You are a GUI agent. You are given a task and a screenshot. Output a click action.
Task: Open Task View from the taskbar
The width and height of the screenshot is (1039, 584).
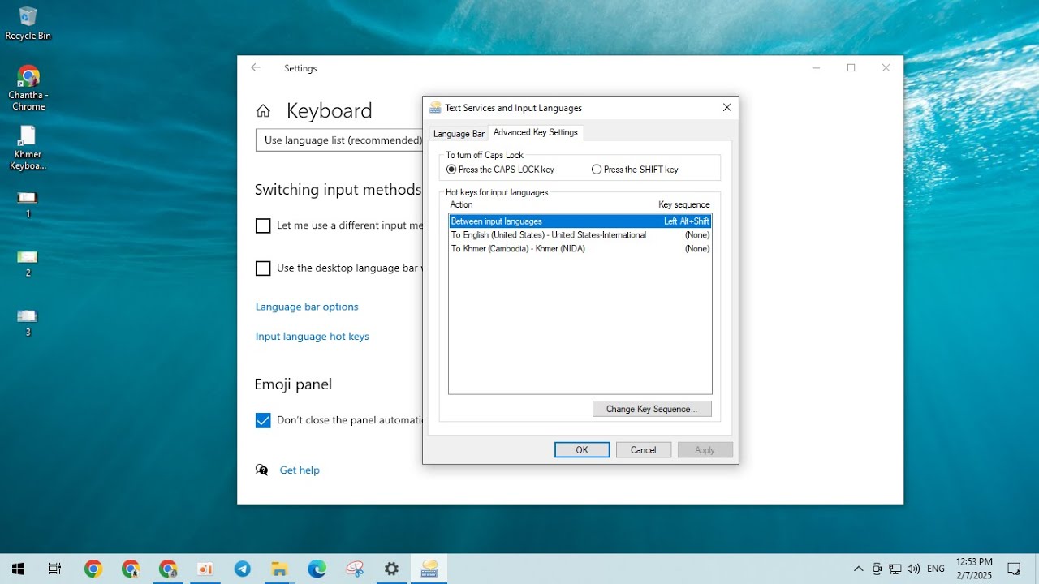click(54, 569)
